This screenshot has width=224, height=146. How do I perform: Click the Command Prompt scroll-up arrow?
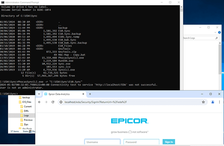[x=181, y=7]
